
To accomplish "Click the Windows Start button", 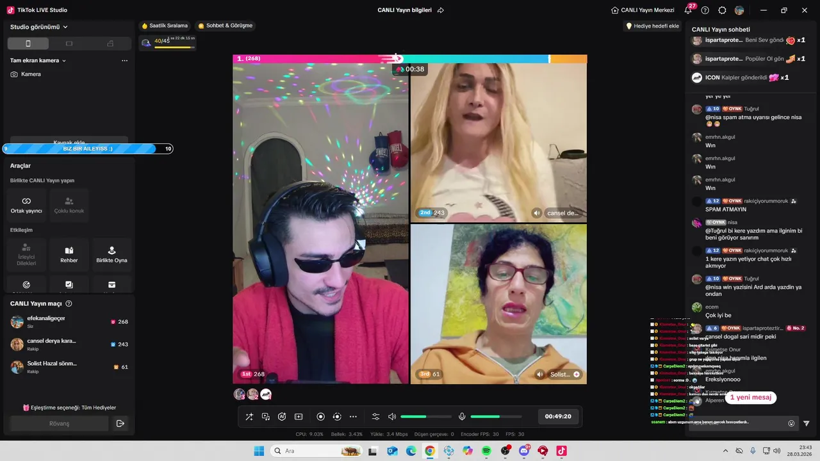I will pyautogui.click(x=259, y=451).
